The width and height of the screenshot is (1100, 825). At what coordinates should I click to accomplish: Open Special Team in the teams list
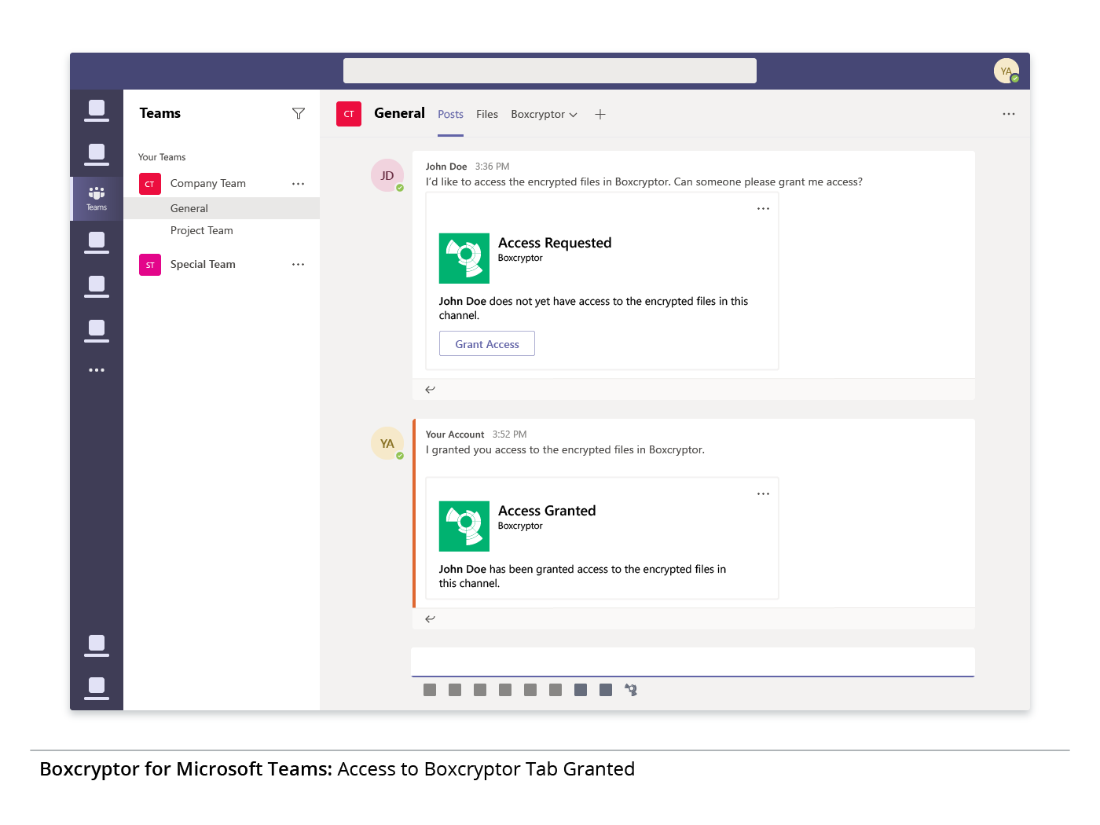203,265
